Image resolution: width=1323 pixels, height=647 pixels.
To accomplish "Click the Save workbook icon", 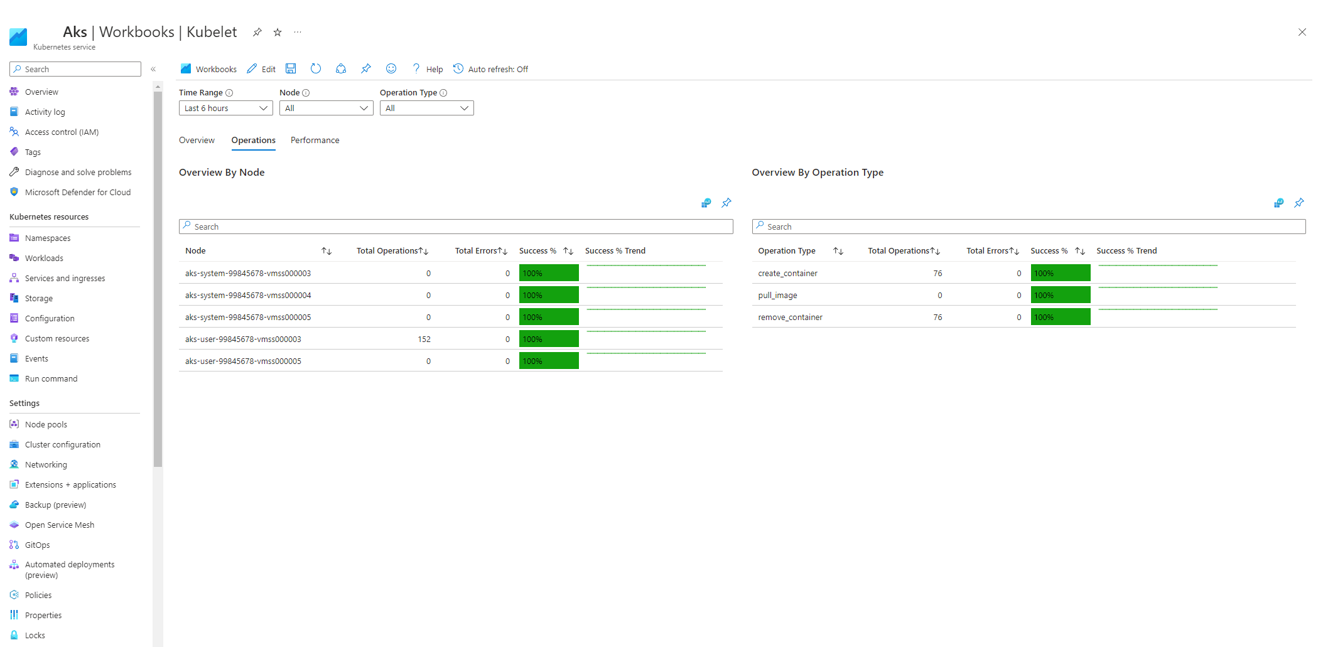I will [291, 68].
